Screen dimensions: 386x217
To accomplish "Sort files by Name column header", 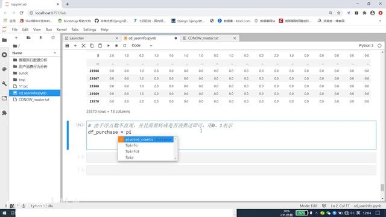I will (x=34, y=53).
